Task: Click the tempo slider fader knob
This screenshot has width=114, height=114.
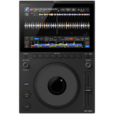Action: (x=88, y=90)
